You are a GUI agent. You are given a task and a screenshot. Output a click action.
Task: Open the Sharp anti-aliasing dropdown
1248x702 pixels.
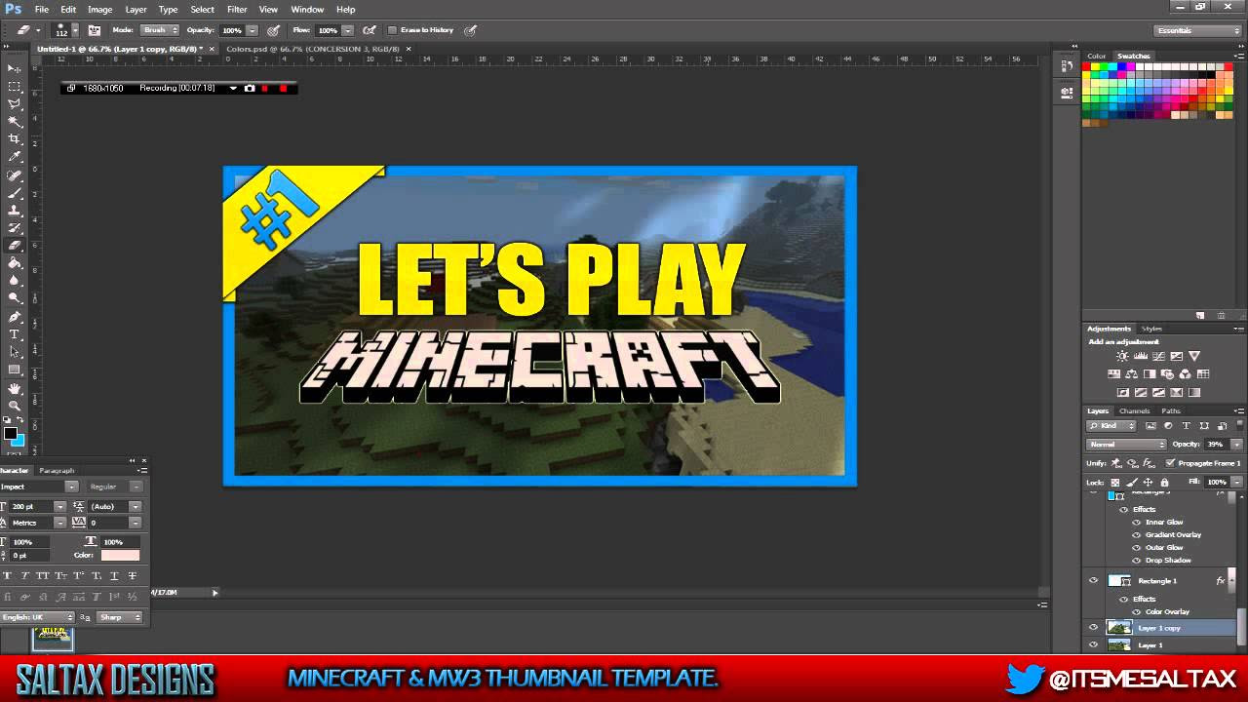118,617
